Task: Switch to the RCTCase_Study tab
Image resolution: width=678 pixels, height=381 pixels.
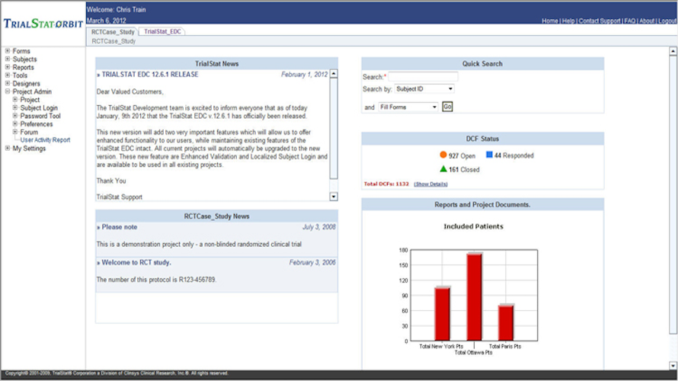Action: pyautogui.click(x=113, y=31)
